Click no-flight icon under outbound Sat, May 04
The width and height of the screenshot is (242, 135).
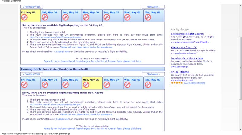click(x=45, y=17)
